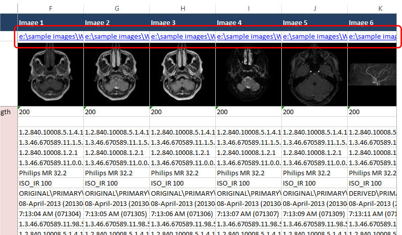Select the MRI thumbnail under Image 1
The width and height of the screenshot is (402, 235).
pyautogui.click(x=50, y=76)
